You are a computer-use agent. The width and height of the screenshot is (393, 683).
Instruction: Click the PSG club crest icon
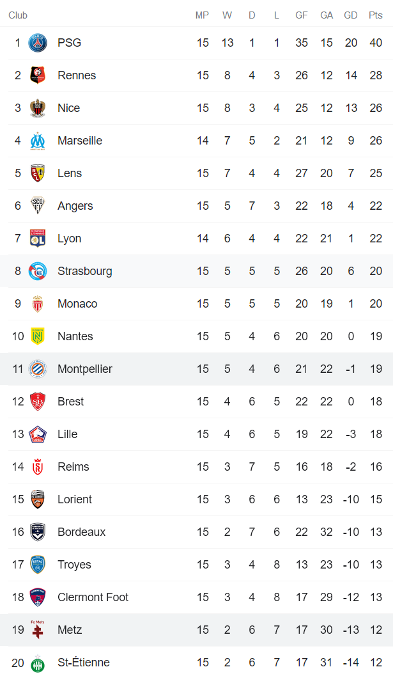pos(38,43)
